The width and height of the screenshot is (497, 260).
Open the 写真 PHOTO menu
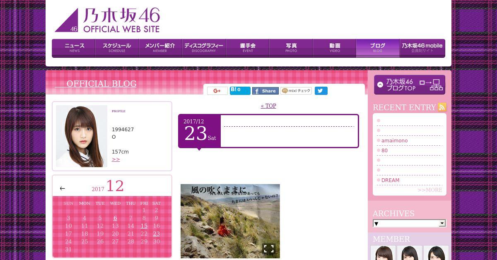coord(291,48)
